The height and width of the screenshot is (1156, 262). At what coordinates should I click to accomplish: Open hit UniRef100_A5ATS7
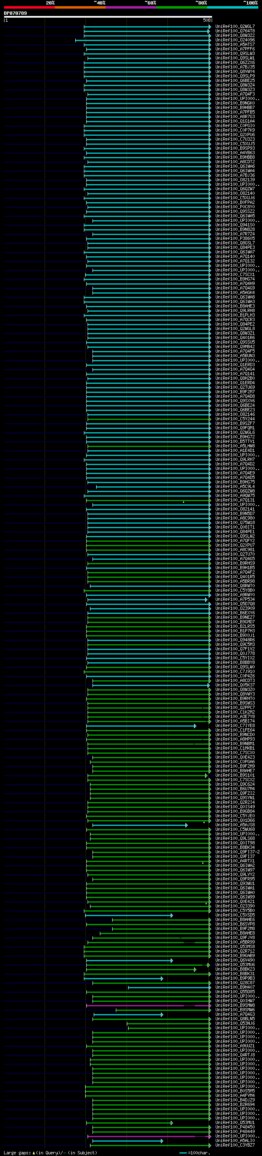point(235,44)
